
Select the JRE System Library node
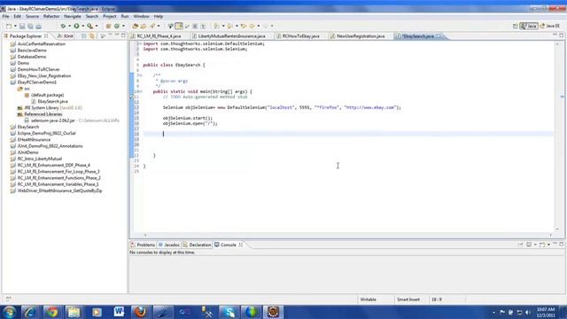pyautogui.click(x=50, y=108)
